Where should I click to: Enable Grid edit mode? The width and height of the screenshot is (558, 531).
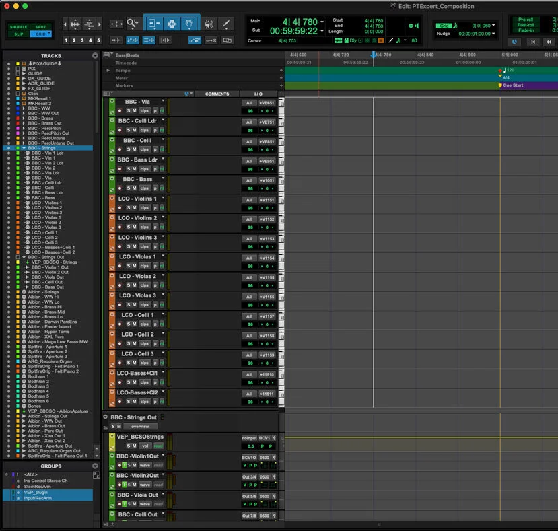click(x=40, y=32)
